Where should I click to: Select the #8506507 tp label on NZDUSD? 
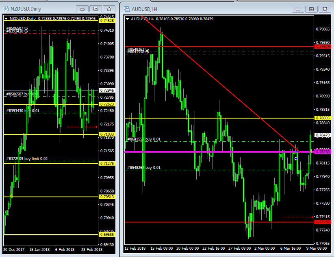pos(17,28)
